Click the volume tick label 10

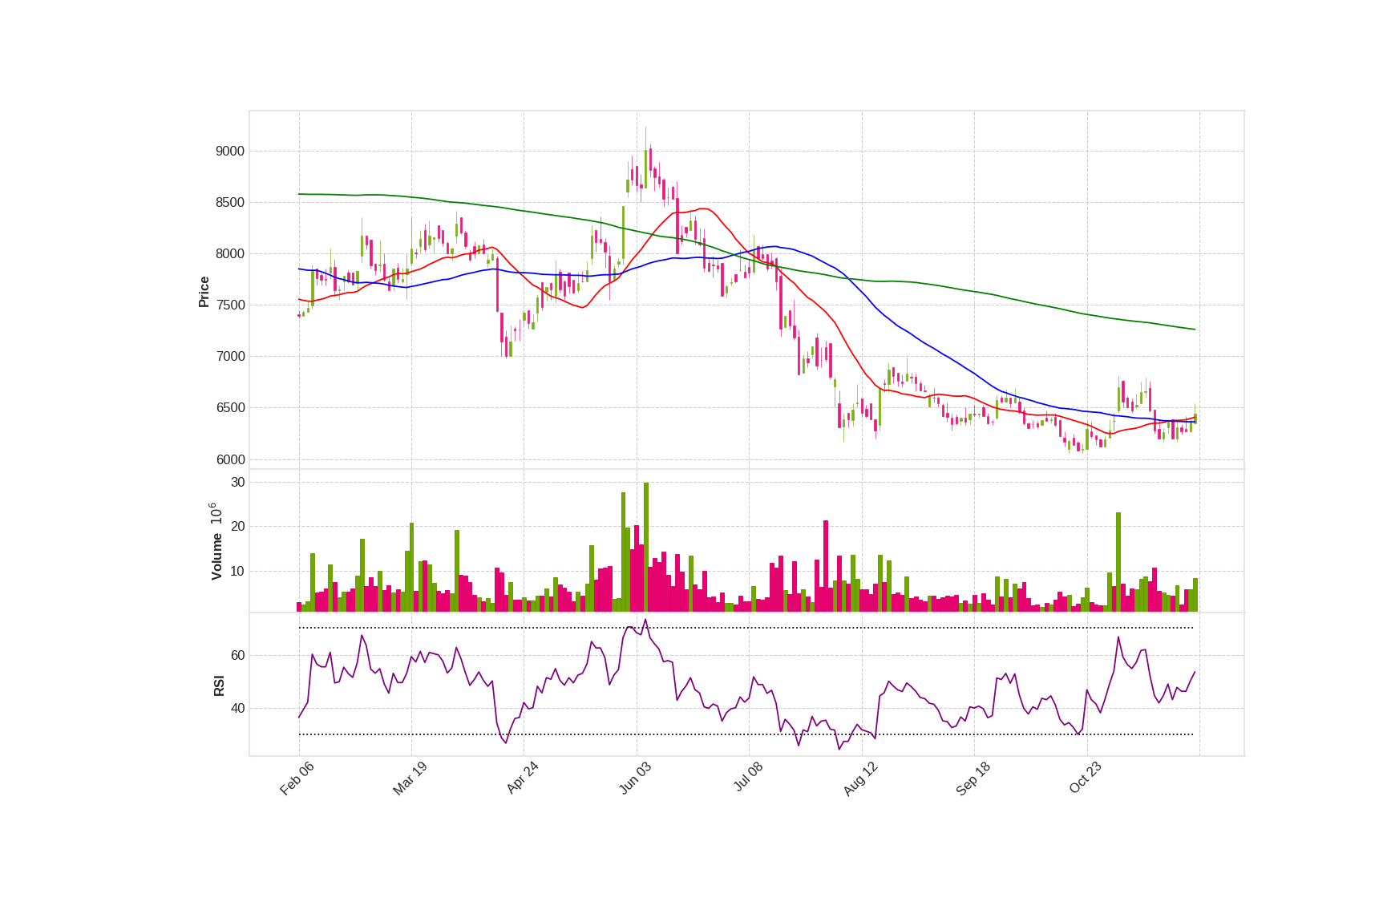tap(238, 572)
